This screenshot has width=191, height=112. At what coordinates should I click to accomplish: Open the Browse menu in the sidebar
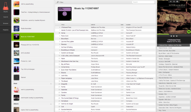click(x=6, y=23)
